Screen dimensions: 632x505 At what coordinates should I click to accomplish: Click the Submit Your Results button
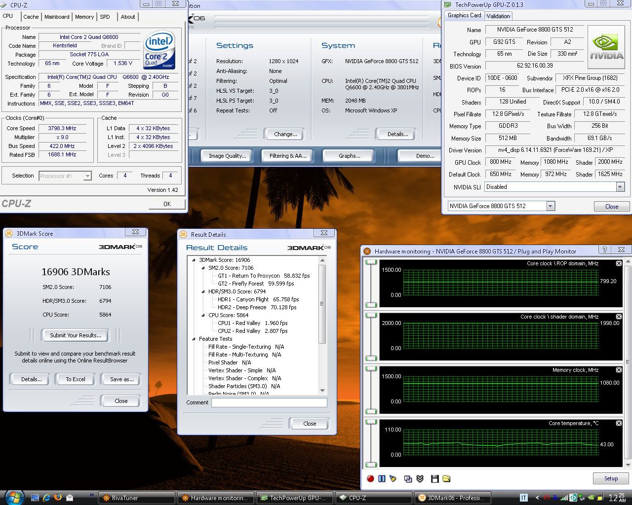click(x=75, y=335)
